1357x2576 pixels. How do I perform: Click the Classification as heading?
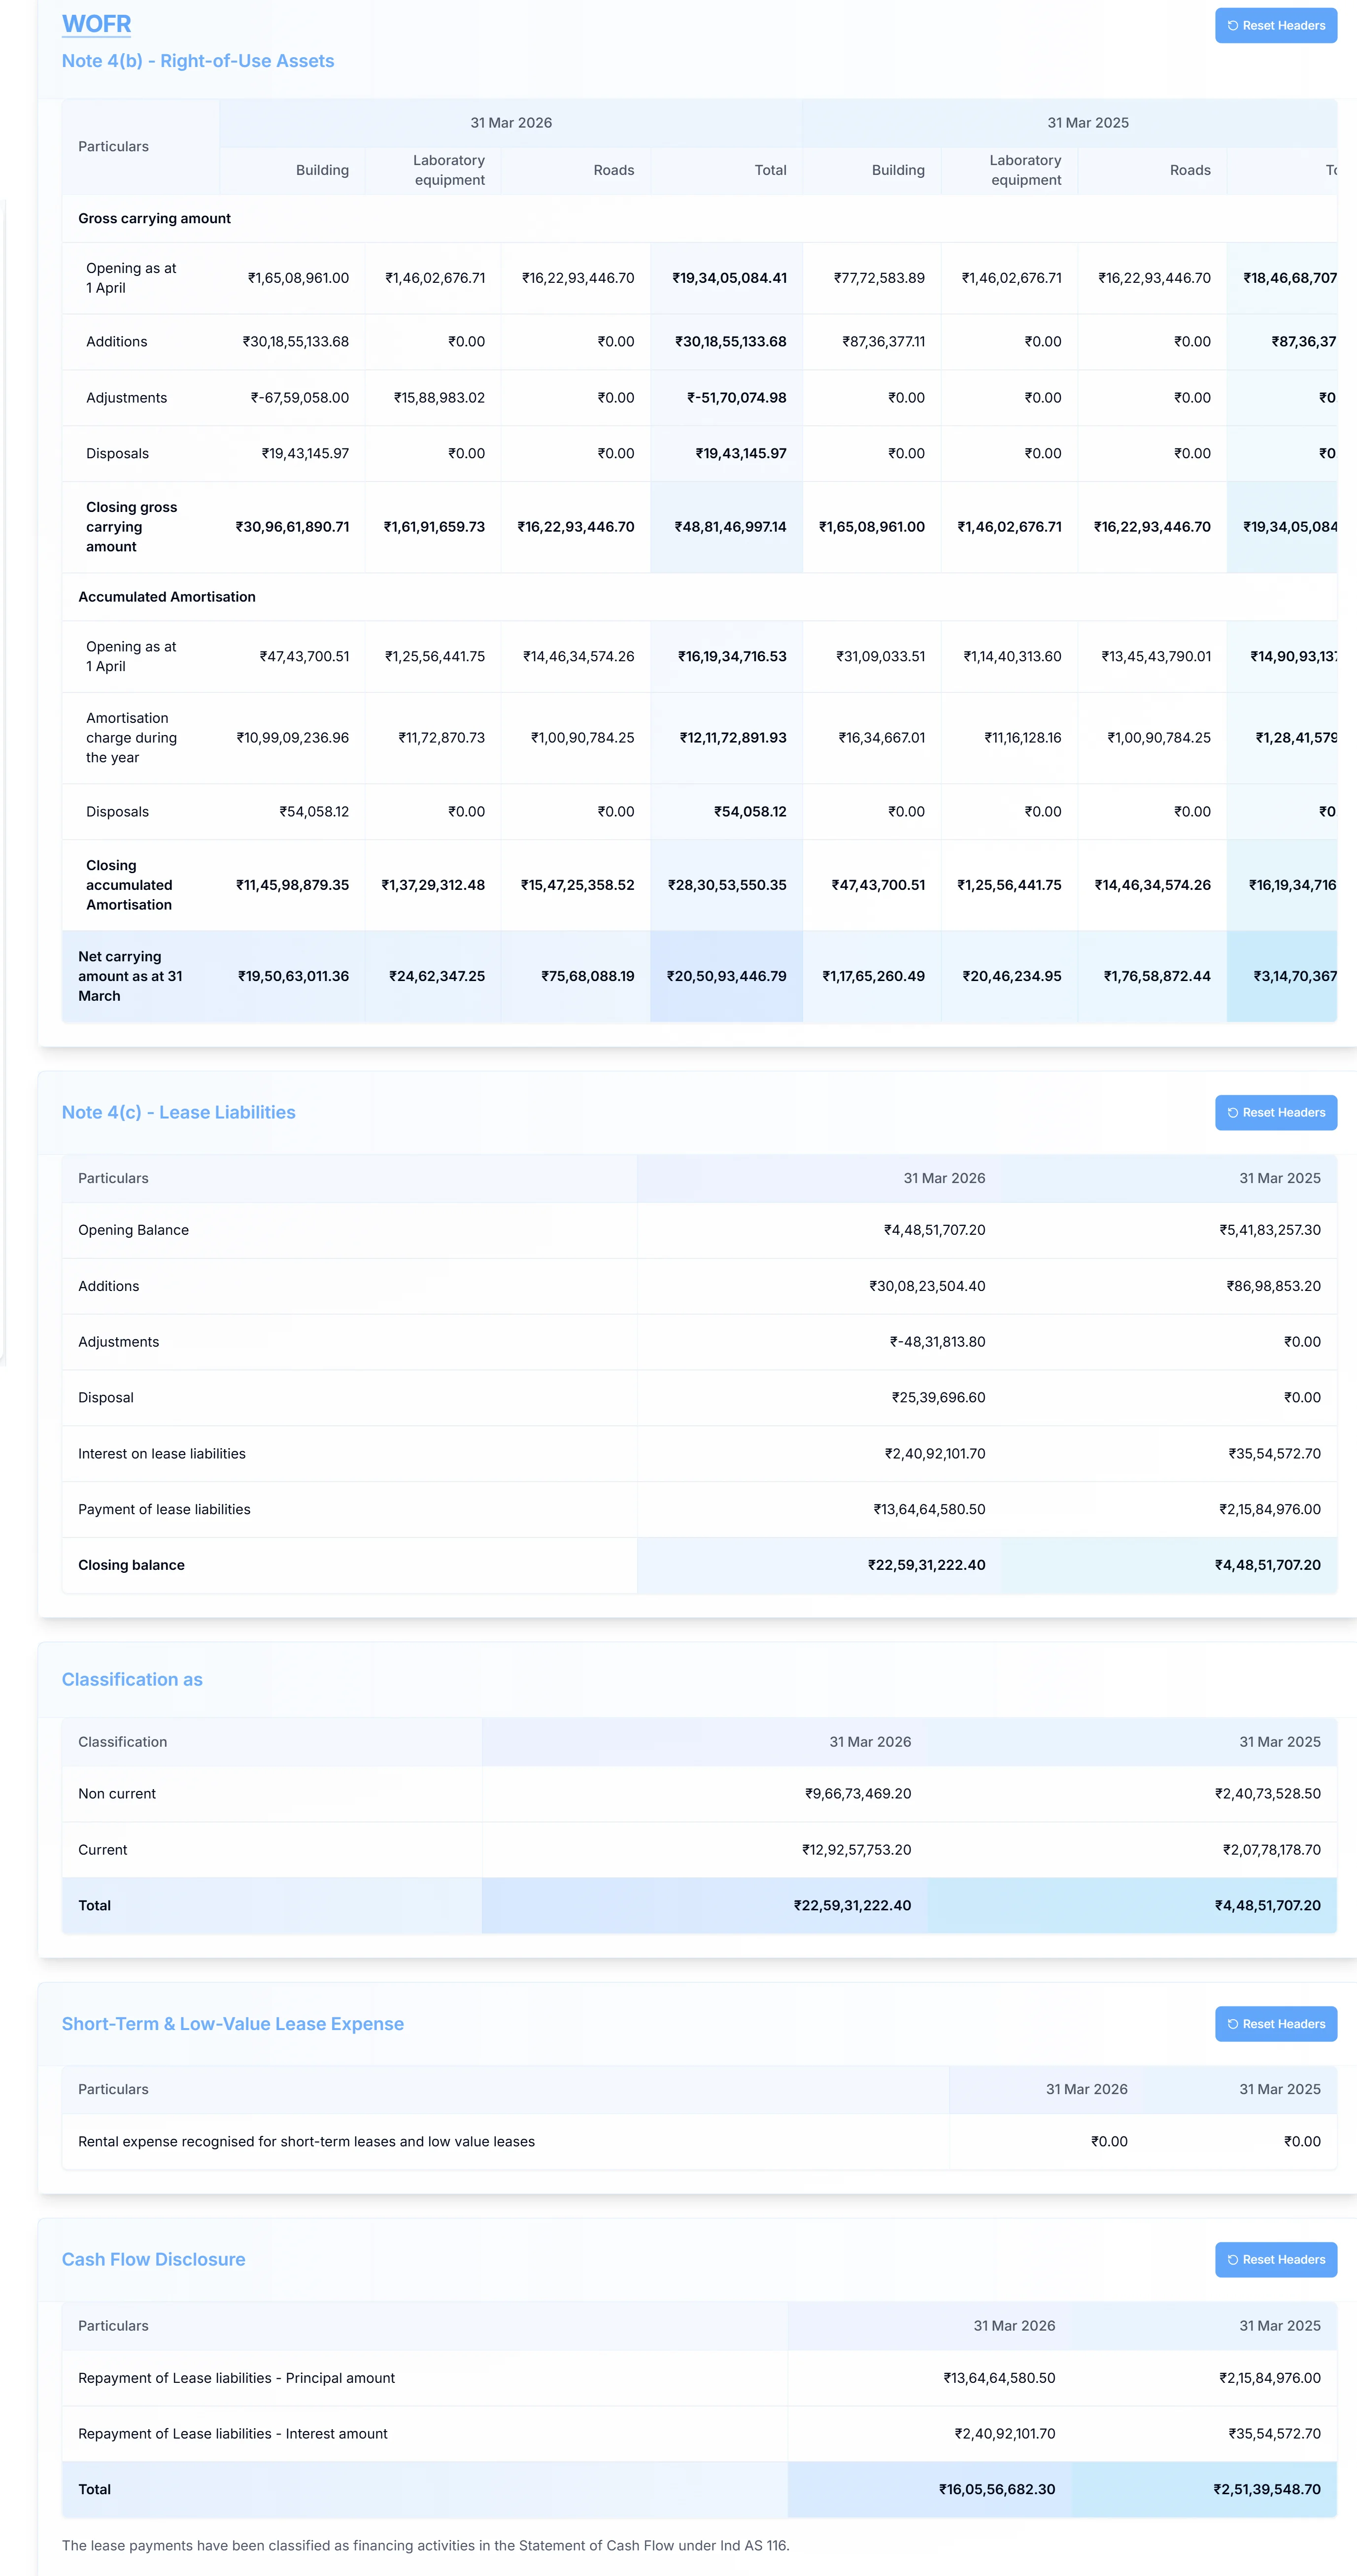point(132,1680)
